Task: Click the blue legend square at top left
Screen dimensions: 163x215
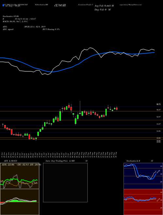Action: [x=4, y=6]
